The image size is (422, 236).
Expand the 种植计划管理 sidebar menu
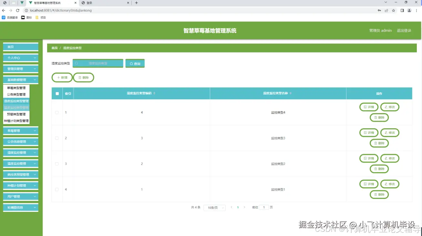(x=21, y=185)
